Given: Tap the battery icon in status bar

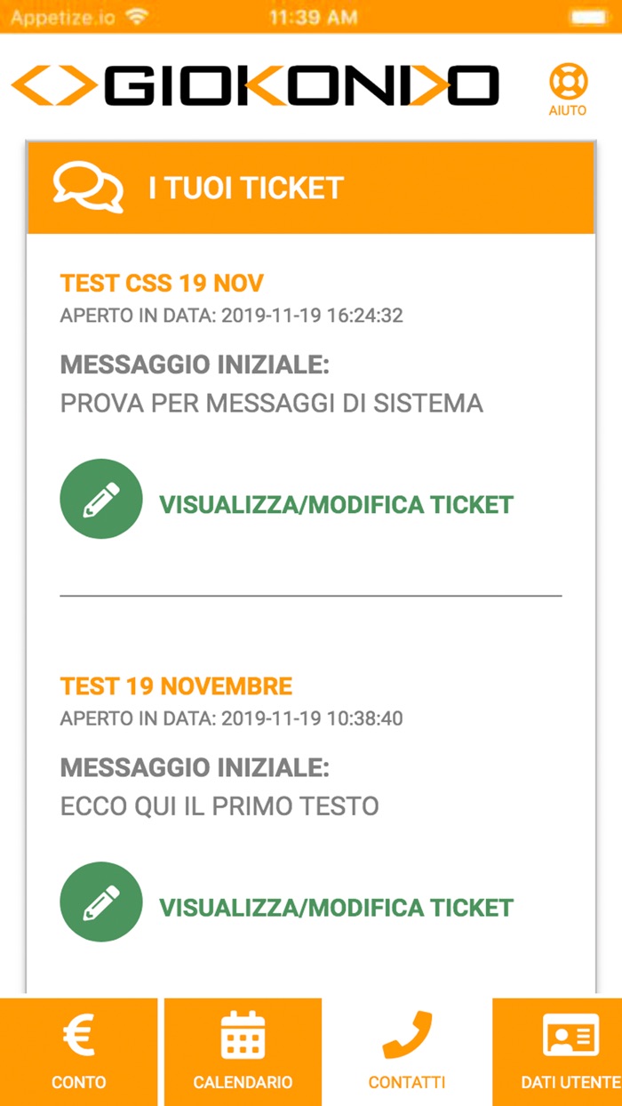Looking at the screenshot, I should 587,16.
